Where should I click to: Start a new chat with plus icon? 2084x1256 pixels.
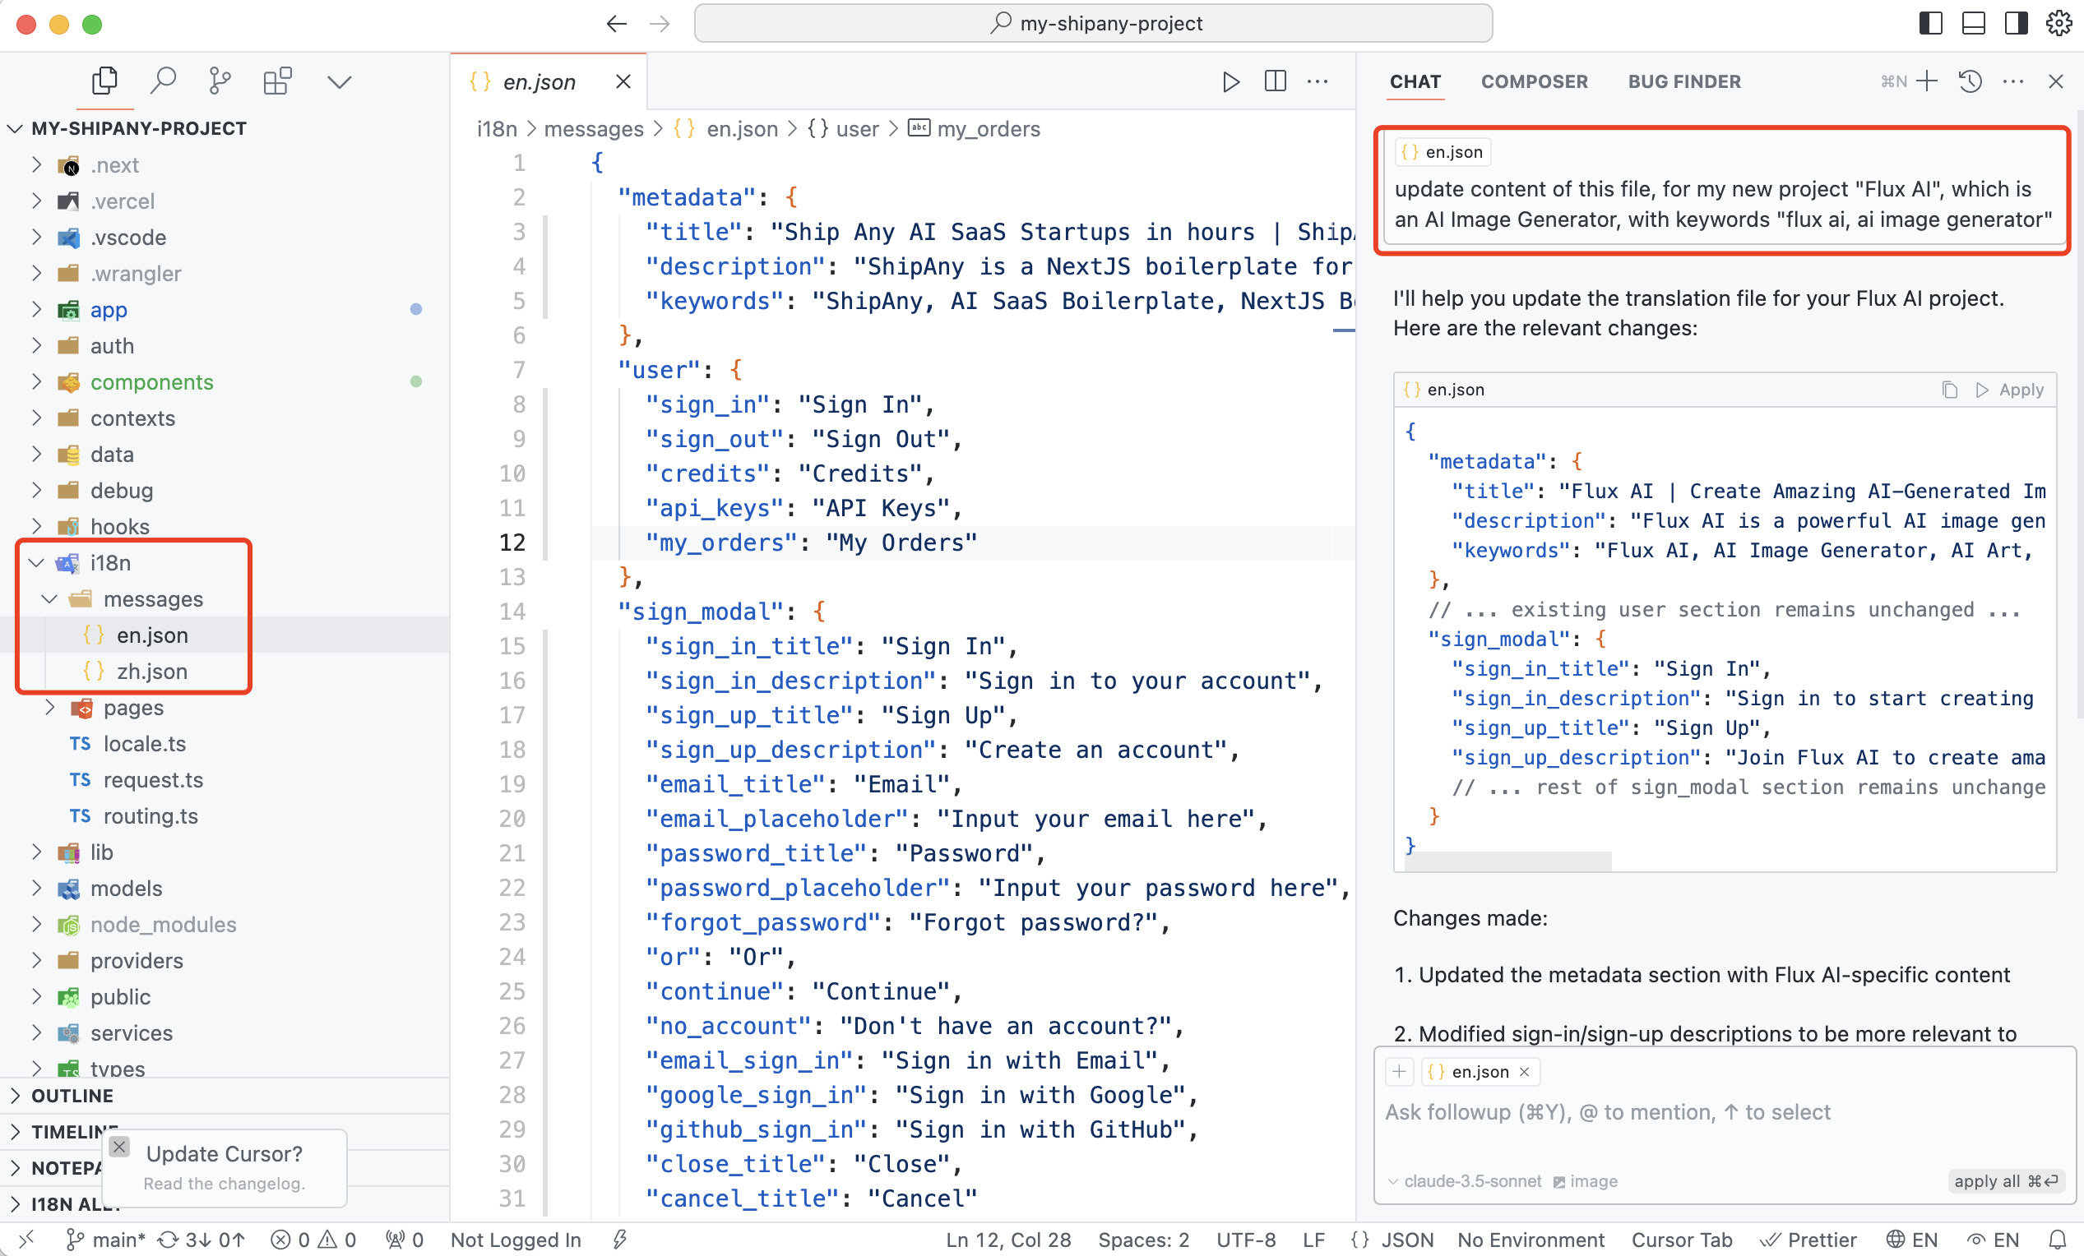coord(1928,81)
